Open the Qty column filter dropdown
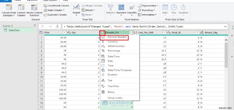 click(98, 33)
